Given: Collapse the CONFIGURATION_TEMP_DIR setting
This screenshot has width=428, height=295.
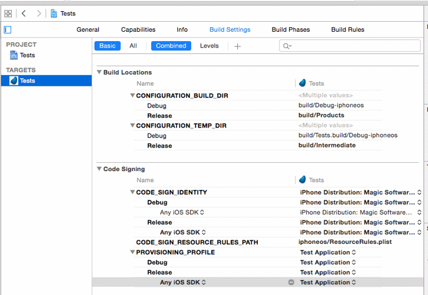Looking at the screenshot, I should (132, 125).
